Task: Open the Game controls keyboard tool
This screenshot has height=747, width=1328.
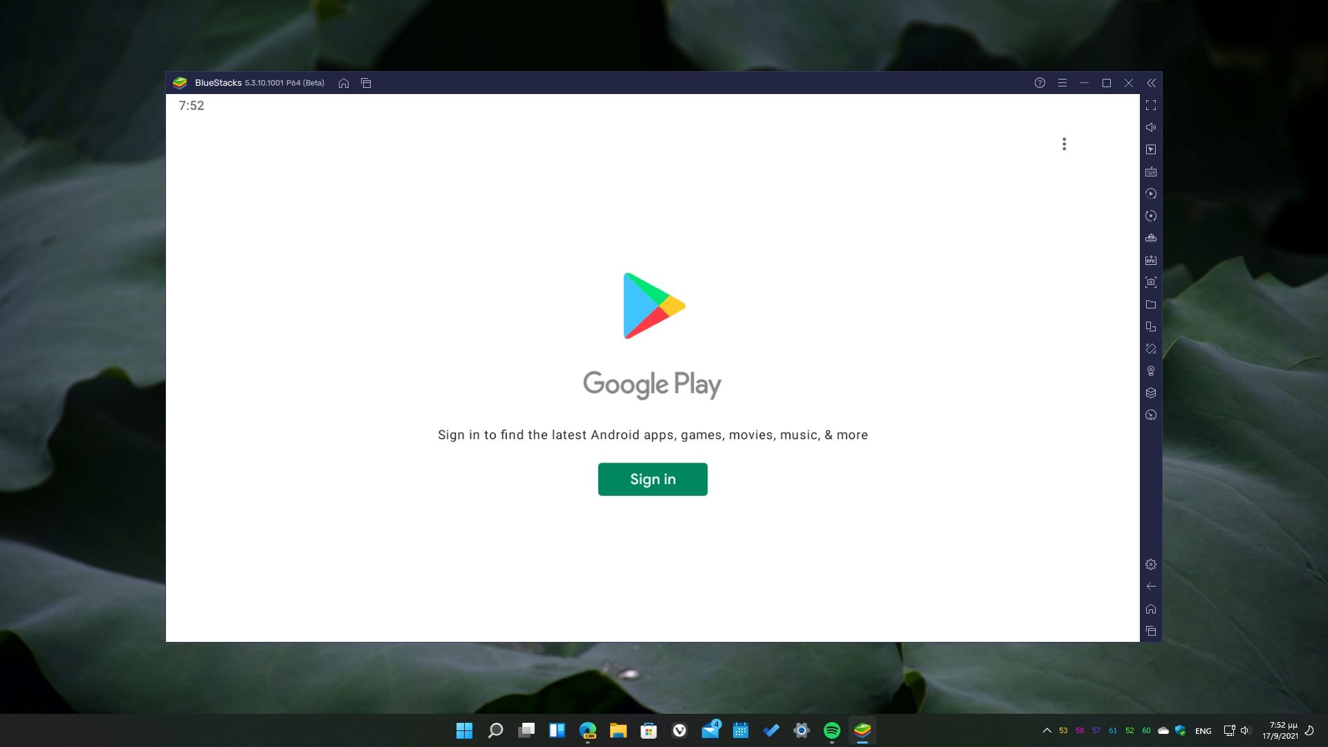Action: [1151, 172]
